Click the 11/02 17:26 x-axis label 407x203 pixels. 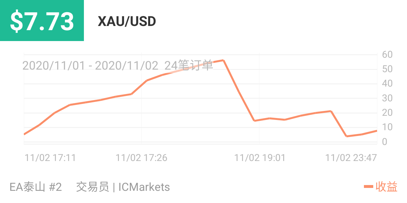[141, 158]
